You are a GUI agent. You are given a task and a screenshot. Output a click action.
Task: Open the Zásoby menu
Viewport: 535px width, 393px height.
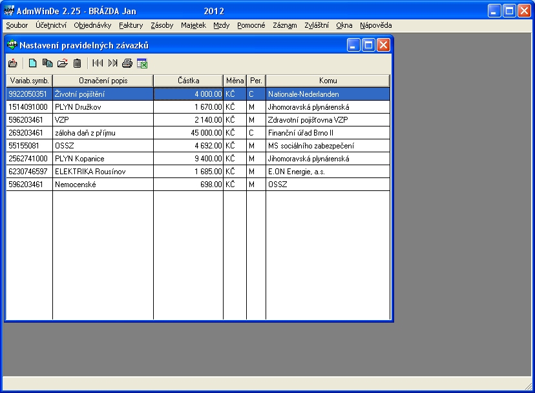click(x=162, y=25)
